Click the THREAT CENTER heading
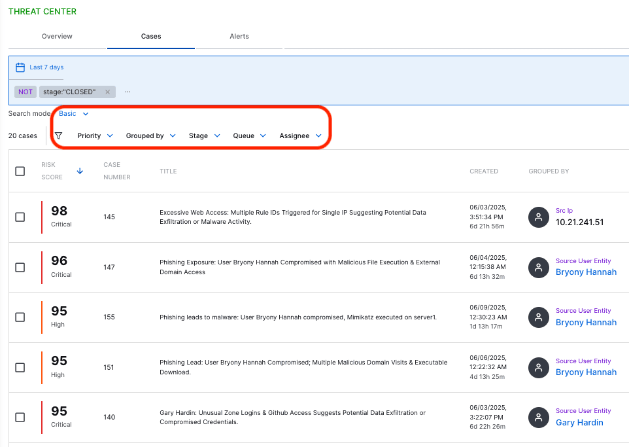629x447 pixels. 42,12
